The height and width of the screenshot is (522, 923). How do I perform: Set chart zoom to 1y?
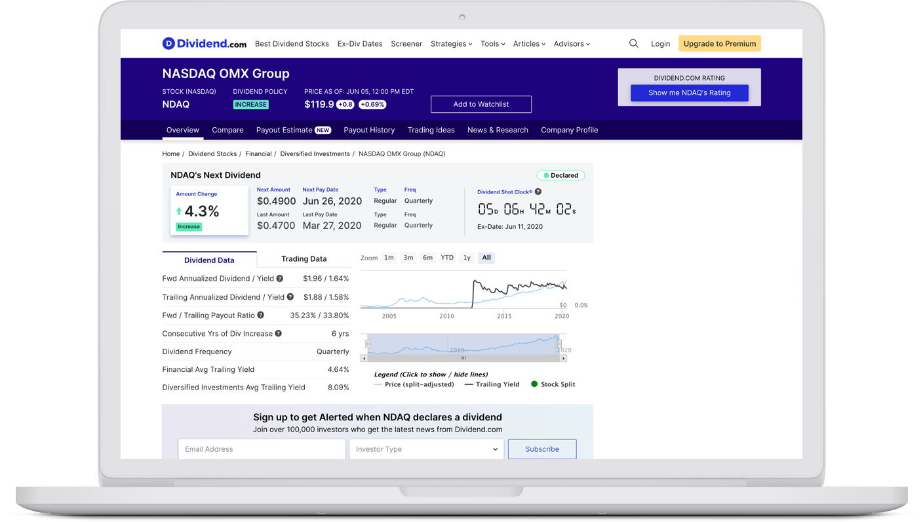coord(467,258)
